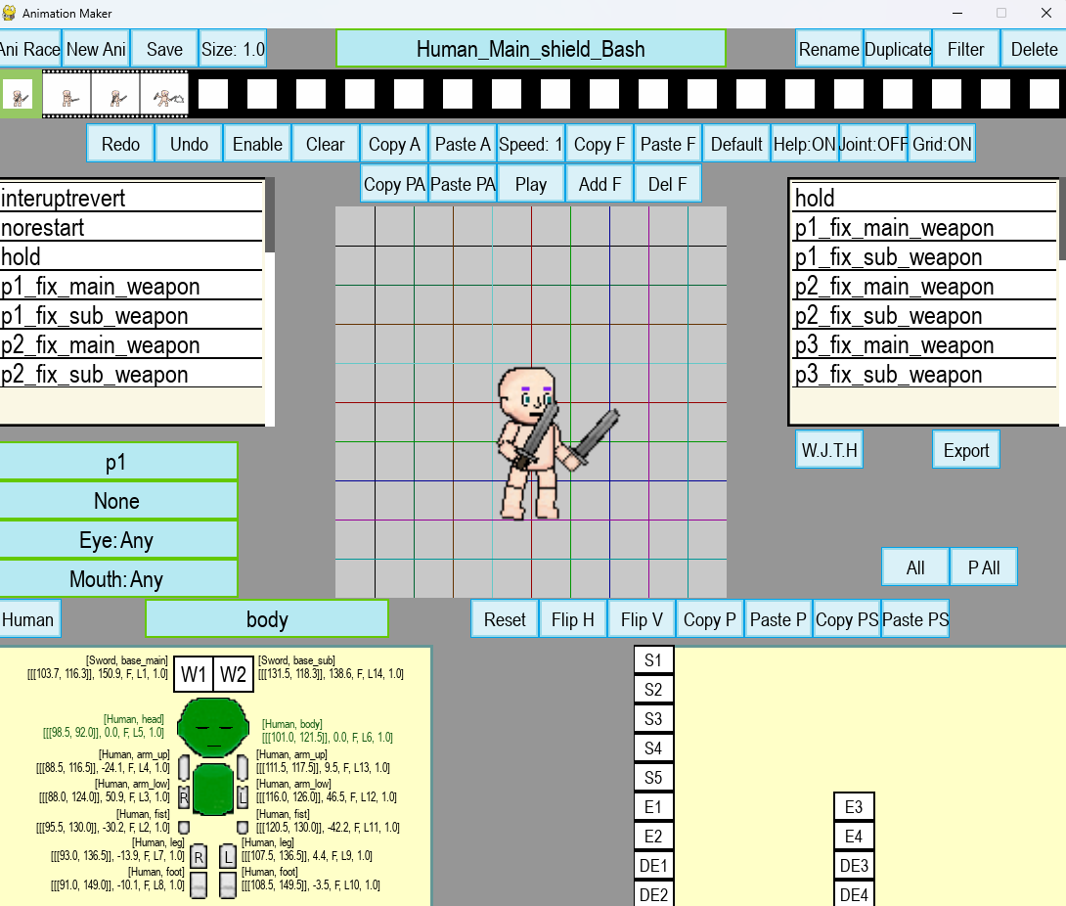This screenshot has height=906, width=1066.
Task: Toggle the Help:ON button
Action: (x=804, y=144)
